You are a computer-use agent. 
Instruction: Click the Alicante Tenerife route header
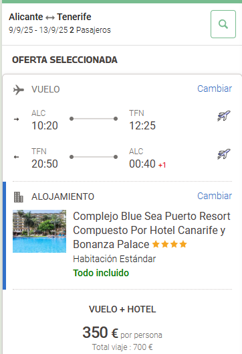click(50, 17)
